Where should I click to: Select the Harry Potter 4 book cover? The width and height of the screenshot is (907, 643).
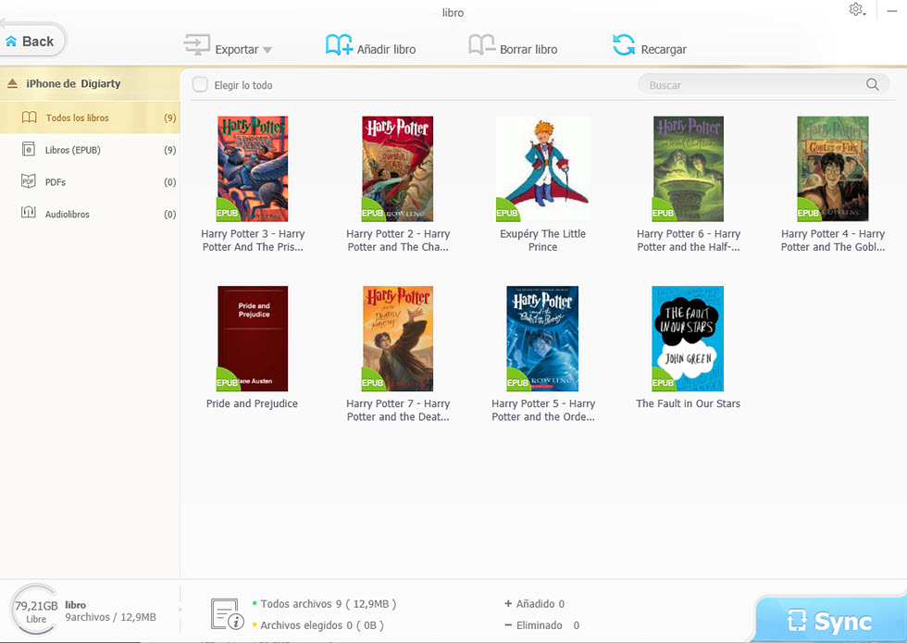[x=833, y=168]
